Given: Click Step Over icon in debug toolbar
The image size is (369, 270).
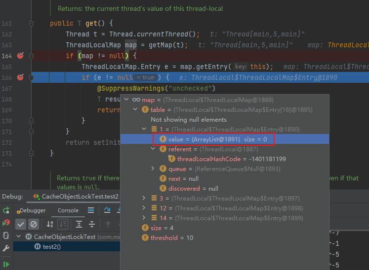Looking at the screenshot, I should (107, 210).
